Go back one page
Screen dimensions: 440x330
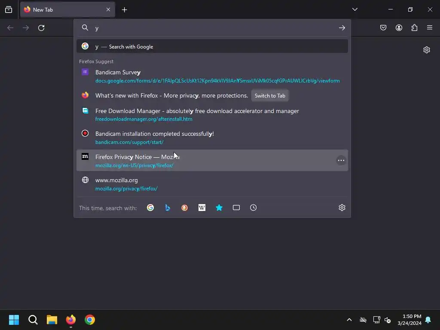(10, 28)
